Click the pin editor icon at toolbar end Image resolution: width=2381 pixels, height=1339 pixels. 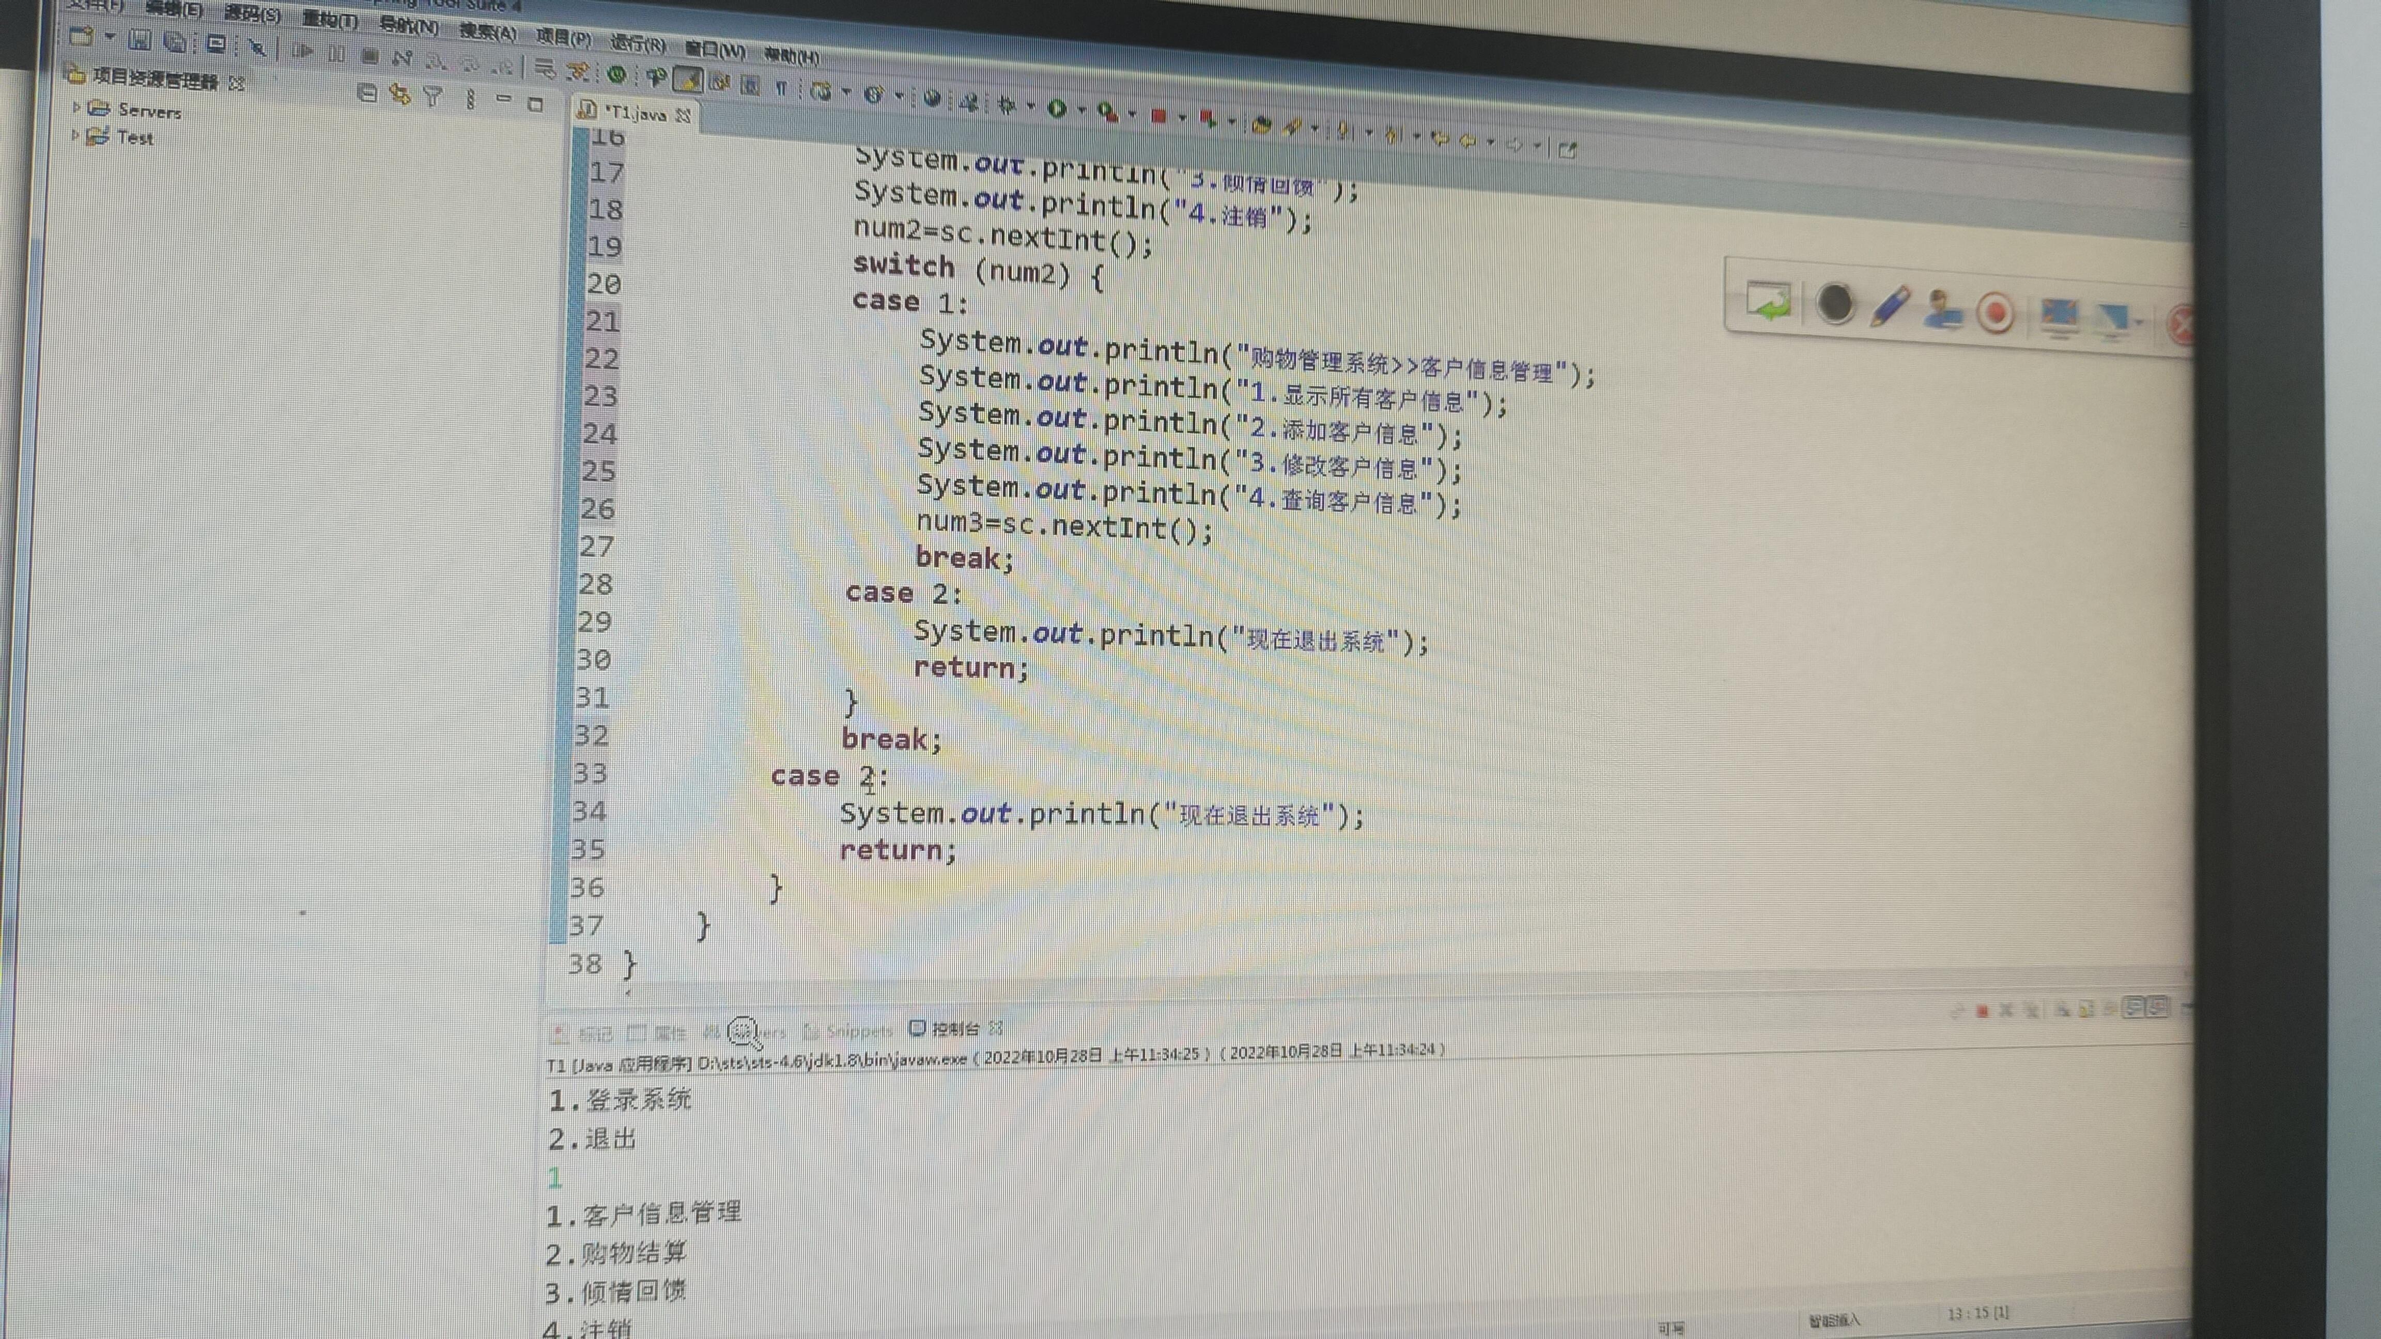coord(1569,151)
